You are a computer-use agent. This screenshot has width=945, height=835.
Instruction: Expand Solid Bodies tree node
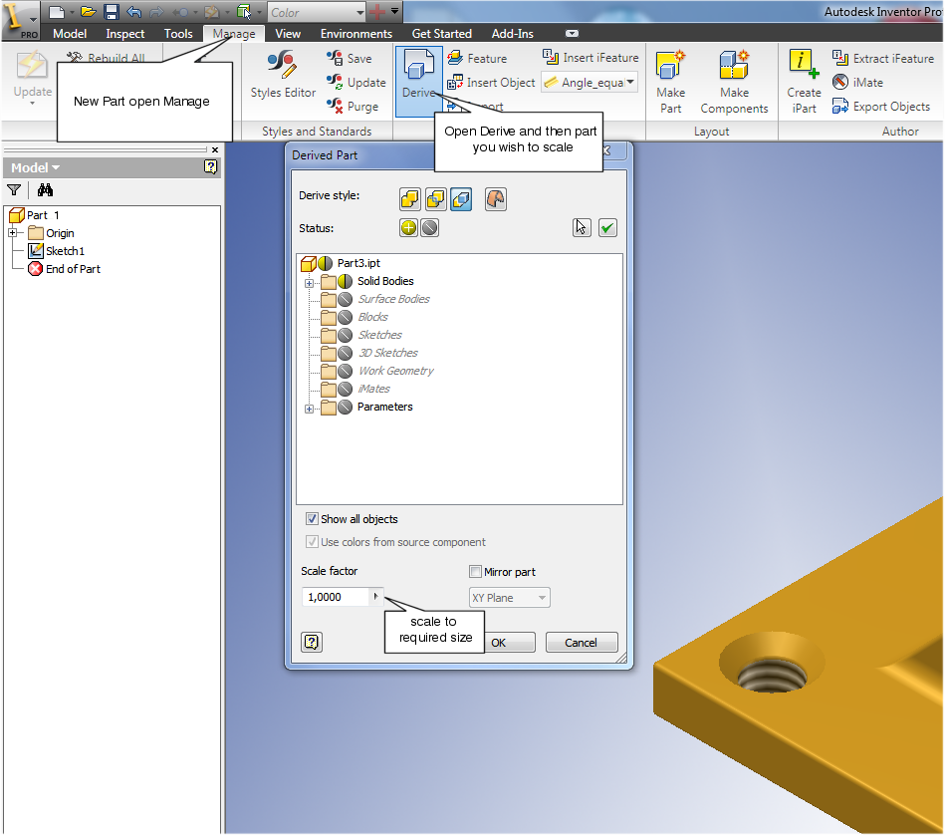(309, 283)
